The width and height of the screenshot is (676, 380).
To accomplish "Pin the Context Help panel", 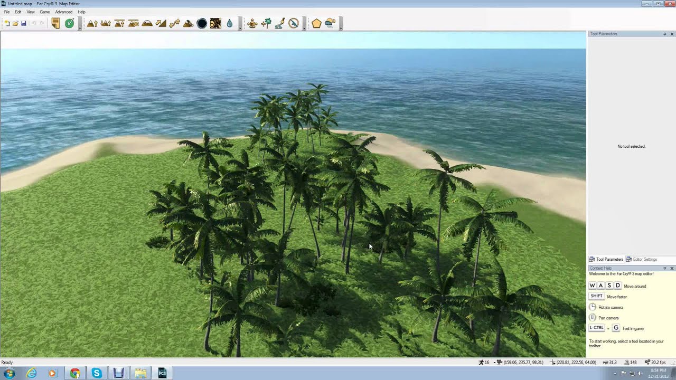I will (664, 268).
